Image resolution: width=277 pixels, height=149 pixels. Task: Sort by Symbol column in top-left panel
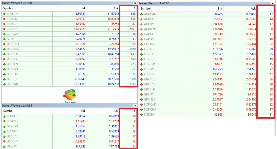coord(27,8)
